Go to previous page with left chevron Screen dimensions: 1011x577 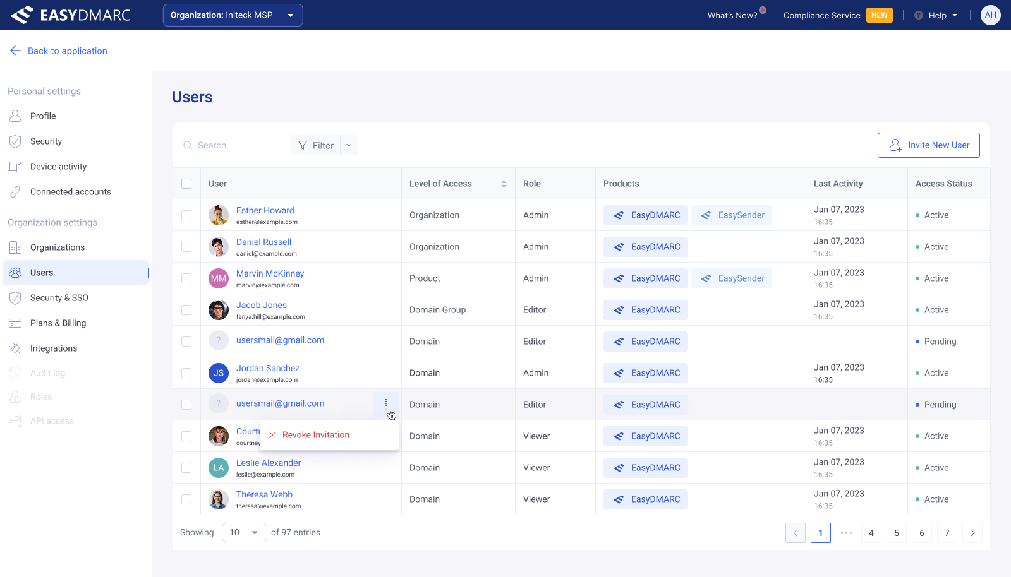click(x=796, y=533)
